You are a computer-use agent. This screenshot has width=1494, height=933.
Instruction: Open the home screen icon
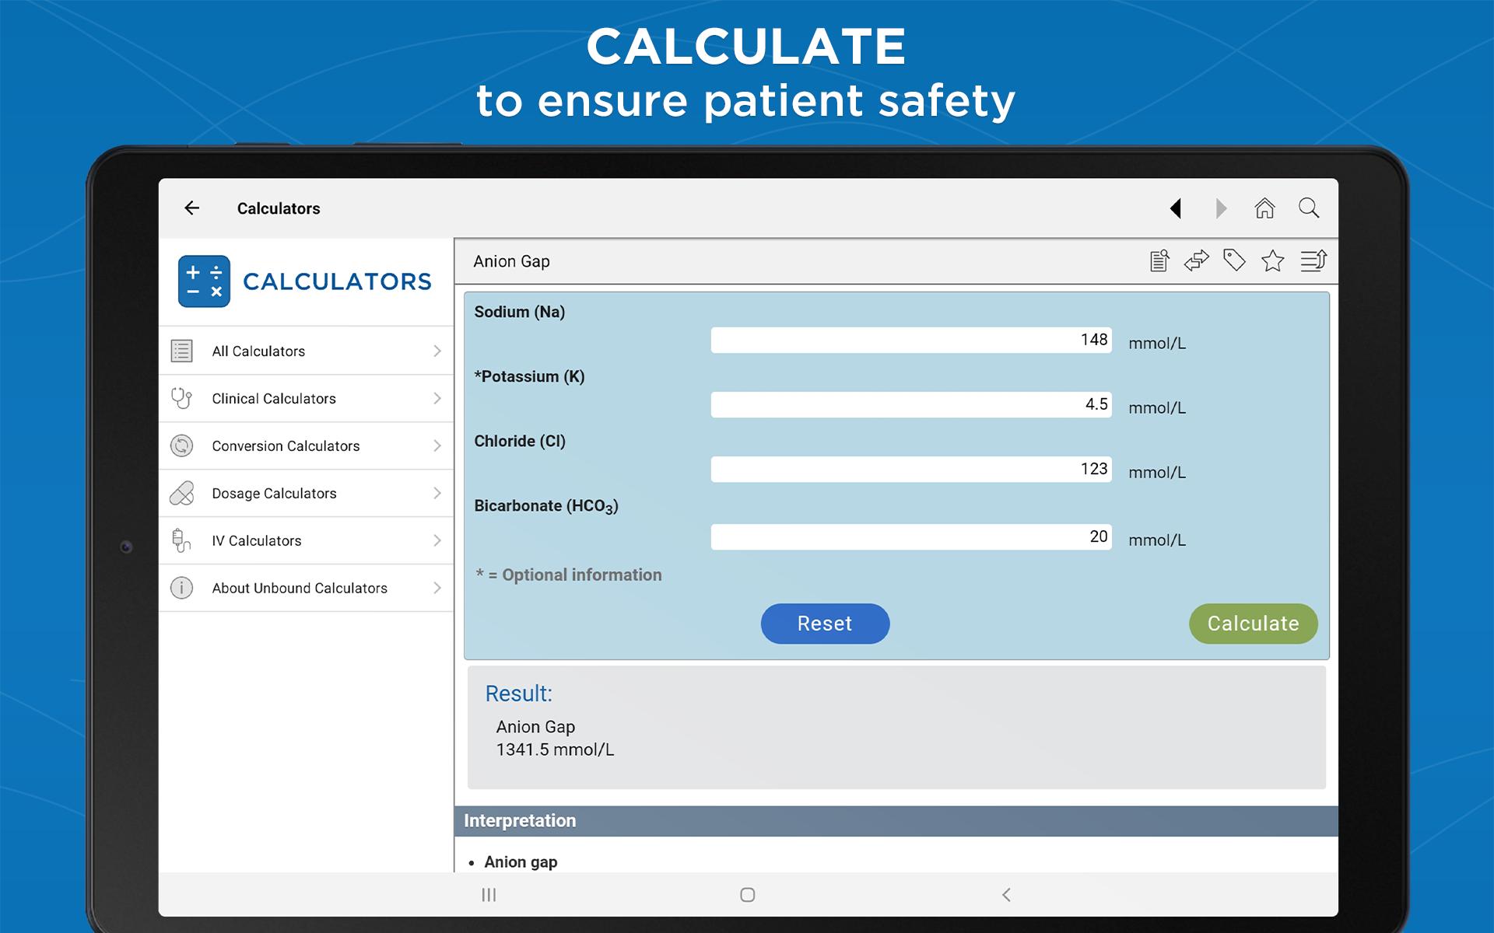pos(1264,208)
